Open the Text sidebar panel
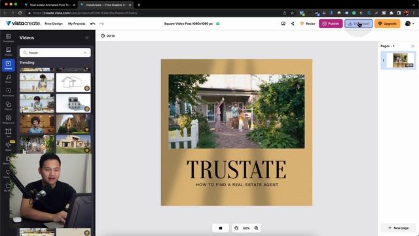 [x=9, y=133]
